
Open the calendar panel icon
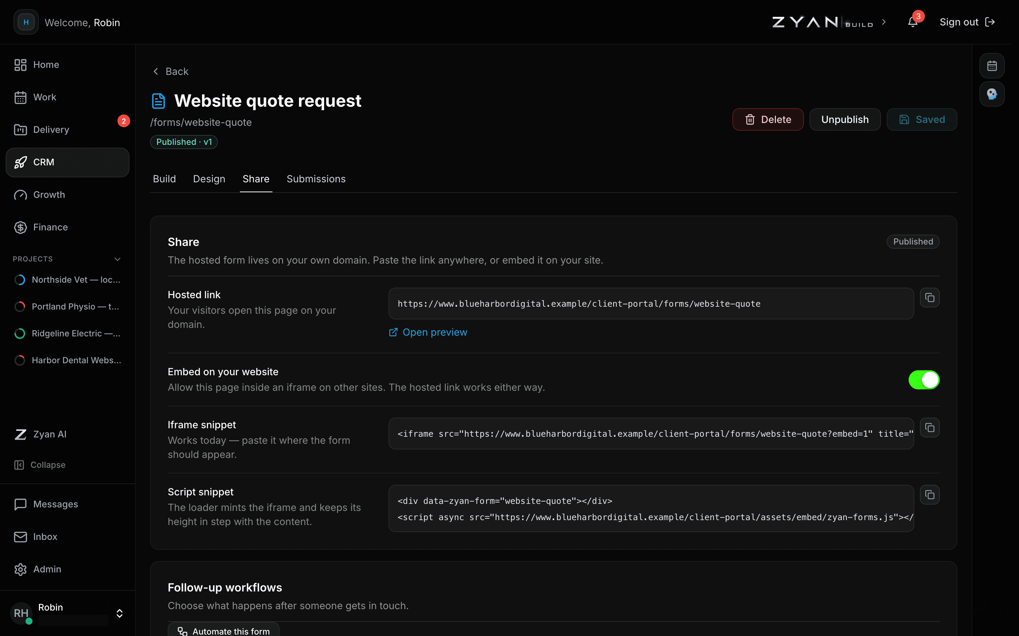pyautogui.click(x=992, y=66)
